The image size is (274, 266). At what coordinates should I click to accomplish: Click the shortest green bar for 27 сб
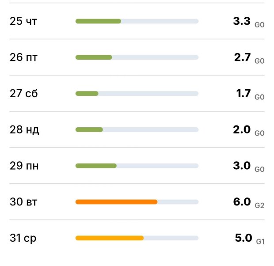point(87,94)
